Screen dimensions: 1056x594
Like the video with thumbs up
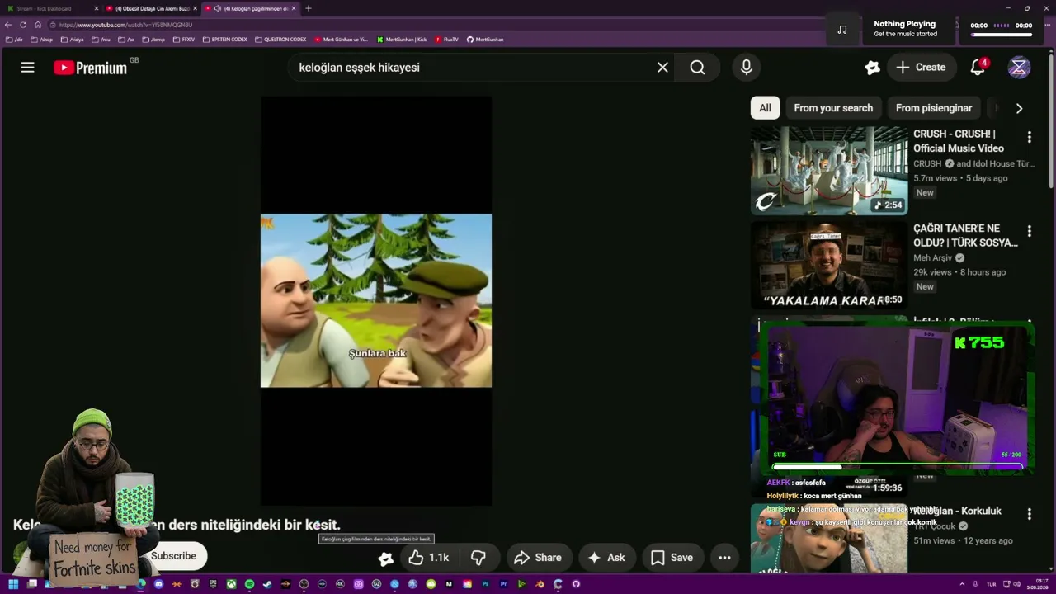(428, 558)
